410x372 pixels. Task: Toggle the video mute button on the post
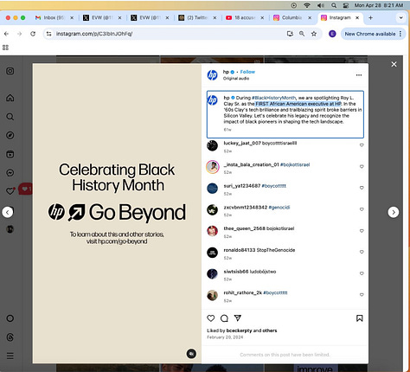pyautogui.click(x=191, y=354)
